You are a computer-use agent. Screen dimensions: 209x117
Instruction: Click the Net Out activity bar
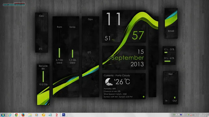[x=175, y=97]
